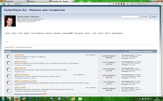Collapse the forum header with the top arrow
Screen dimensions: 163x101
click(155, 10)
